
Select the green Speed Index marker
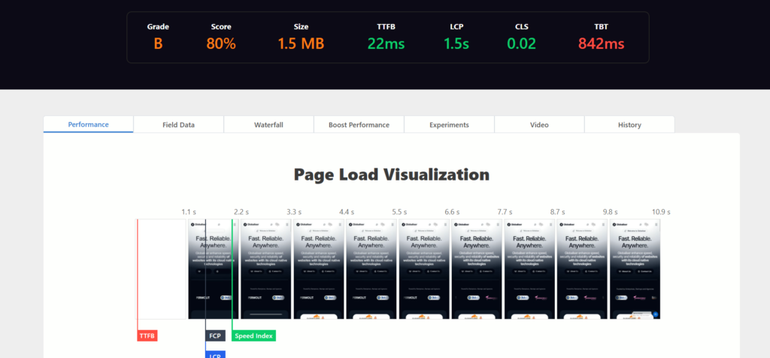254,335
